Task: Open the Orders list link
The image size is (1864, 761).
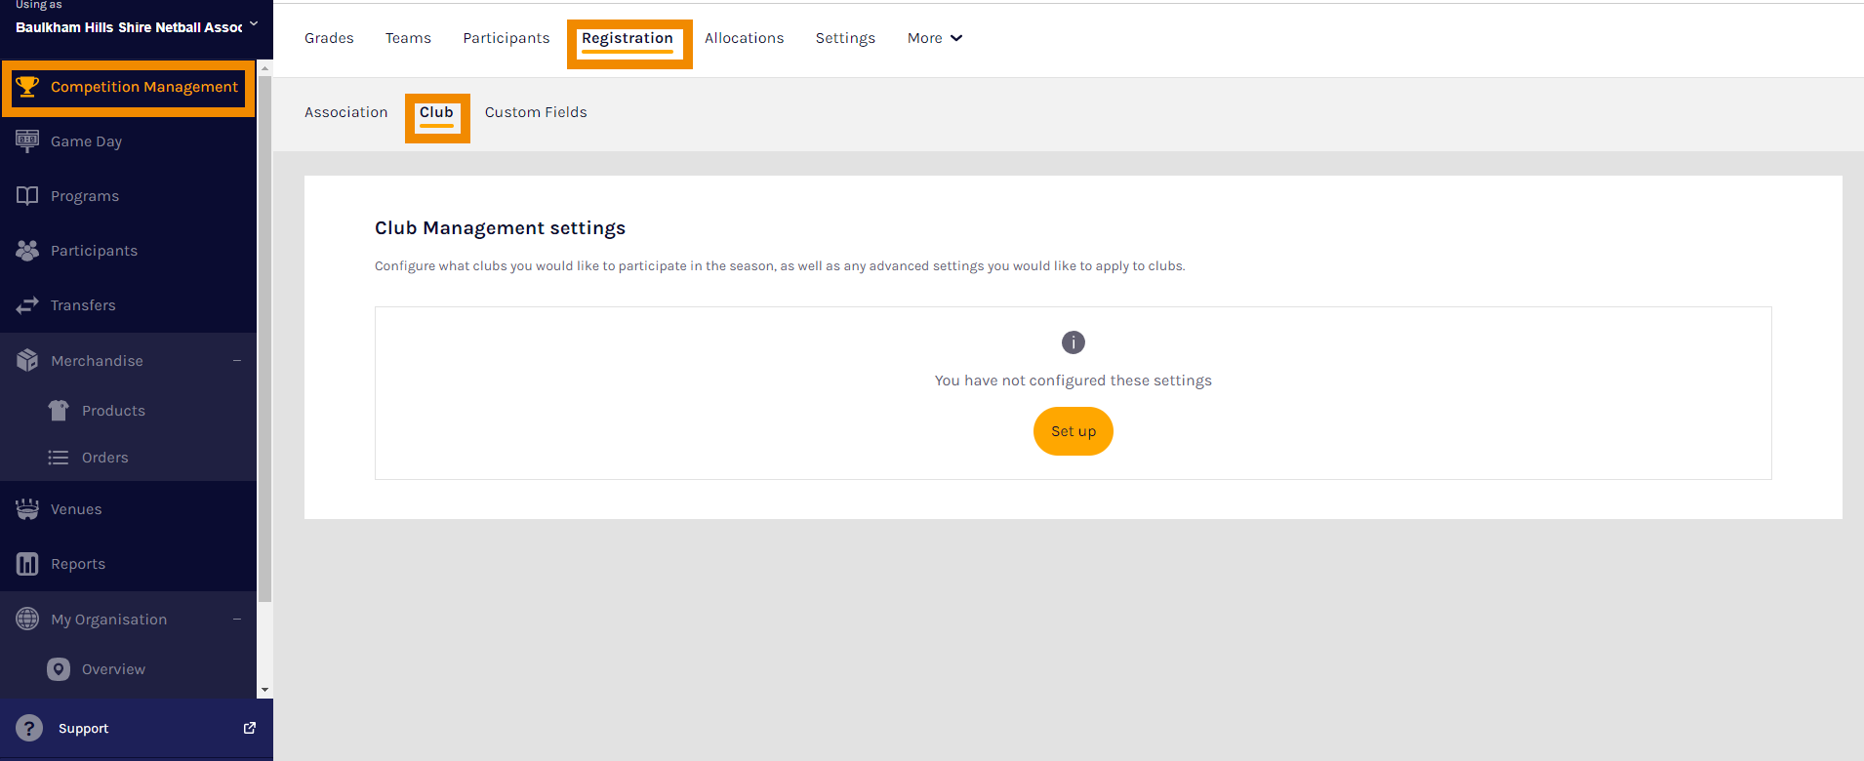Action: (104, 458)
